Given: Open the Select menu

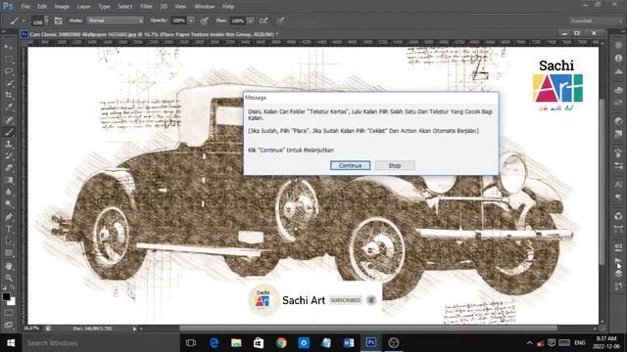Looking at the screenshot, I should 124,7.
